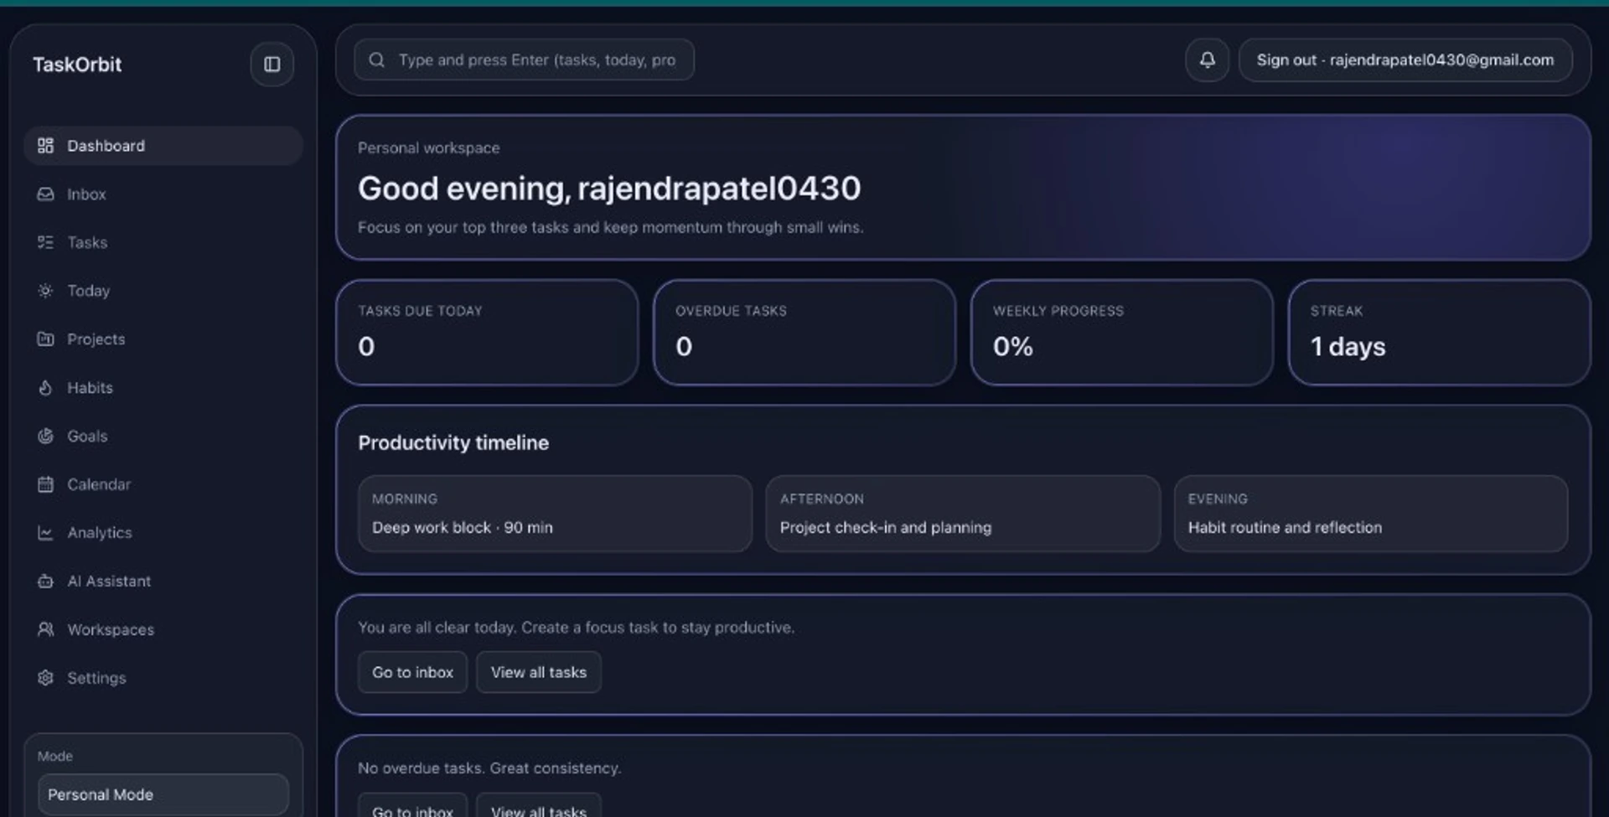Viewport: 1609px width, 817px height.
Task: Open the Dashboard menu item
Action: 163,146
